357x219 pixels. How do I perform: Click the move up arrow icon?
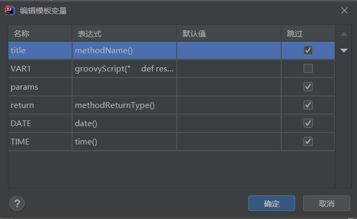pos(343,34)
